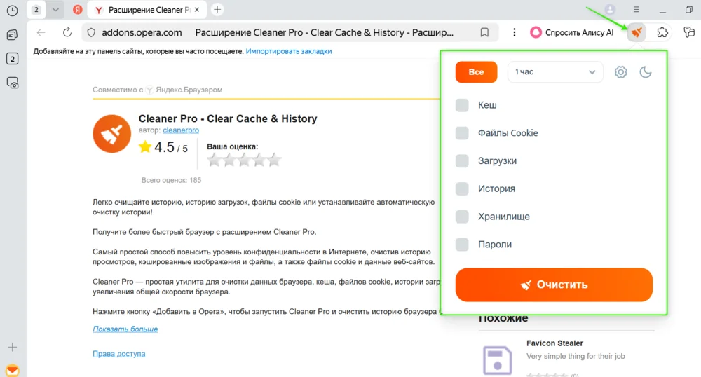701x377 pixels.
Task: Click the page title in address bar
Action: pyautogui.click(x=324, y=33)
